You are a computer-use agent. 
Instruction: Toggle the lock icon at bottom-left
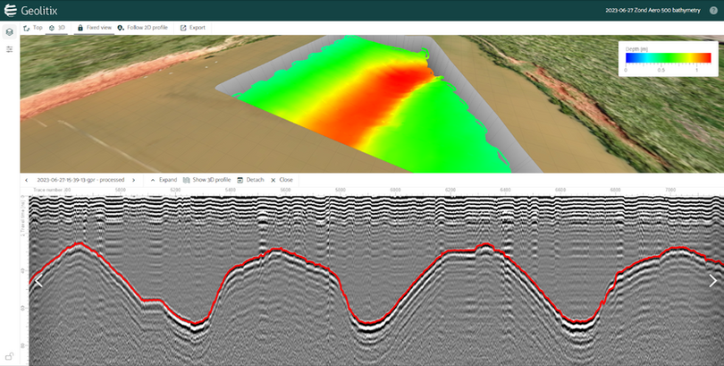pyautogui.click(x=9, y=356)
